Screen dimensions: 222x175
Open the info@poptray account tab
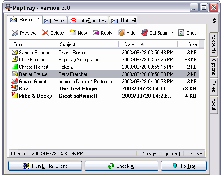click(88, 20)
